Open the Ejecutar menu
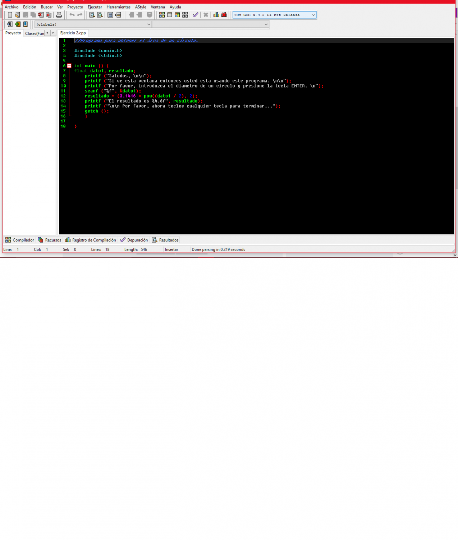Image resolution: width=458 pixels, height=540 pixels. (95, 7)
